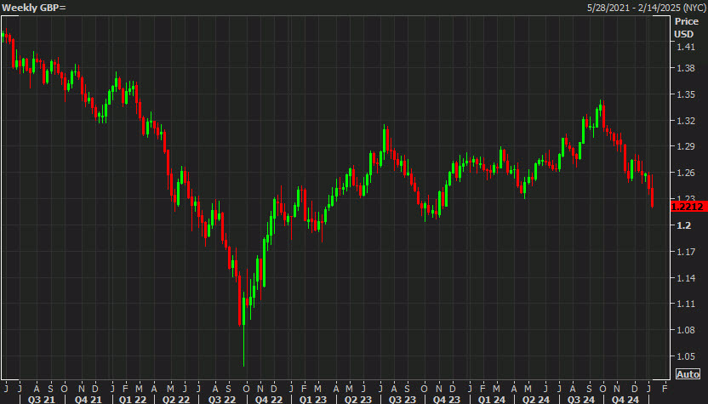Image resolution: width=708 pixels, height=404 pixels.
Task: Click the 1.41 price axis label
Action: click(685, 46)
